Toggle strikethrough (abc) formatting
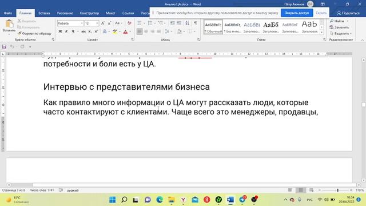 coord(83,31)
